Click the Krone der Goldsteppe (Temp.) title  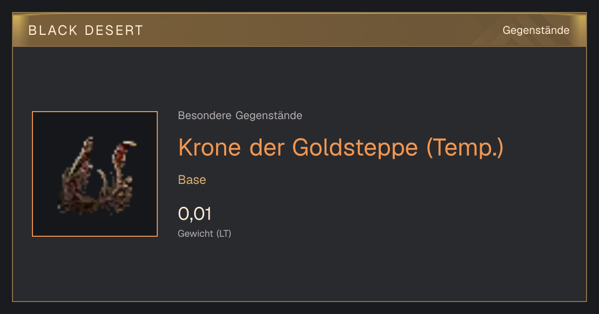[341, 148]
